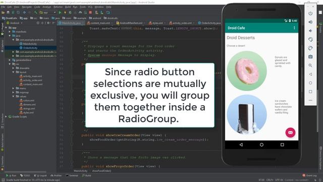Build project with the hammer icon
The image size is (323, 182).
coord(35,13)
